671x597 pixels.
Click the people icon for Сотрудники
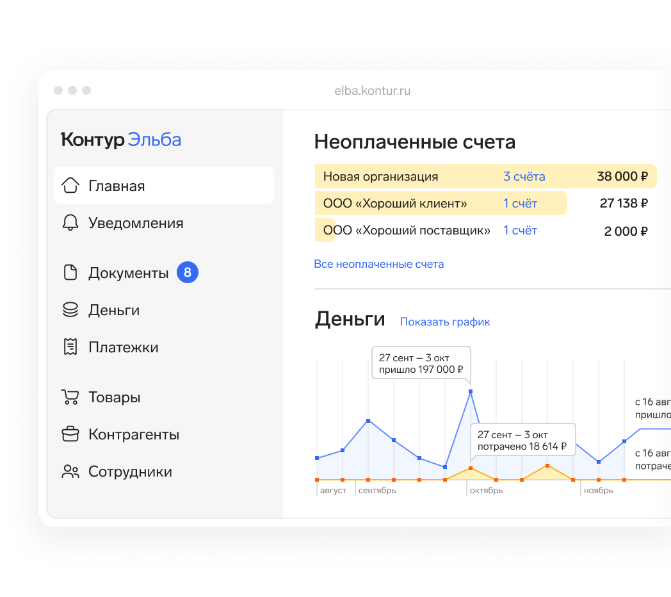pos(70,471)
